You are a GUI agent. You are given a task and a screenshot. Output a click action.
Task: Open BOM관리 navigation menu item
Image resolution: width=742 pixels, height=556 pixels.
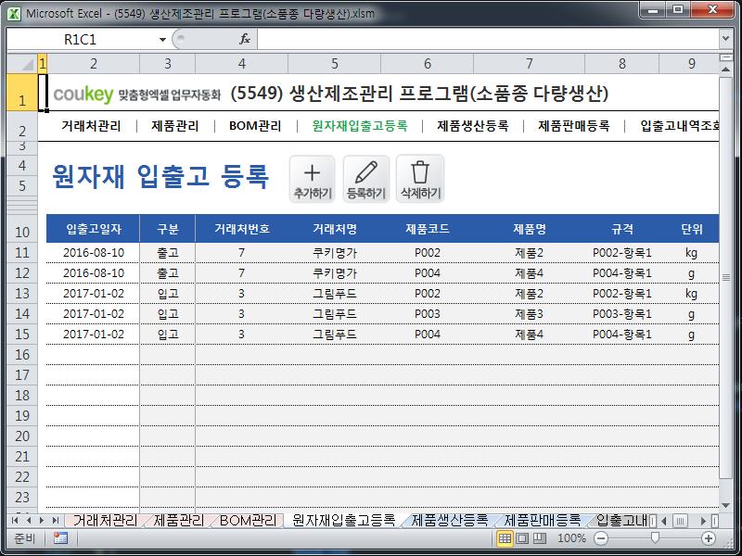click(x=255, y=126)
